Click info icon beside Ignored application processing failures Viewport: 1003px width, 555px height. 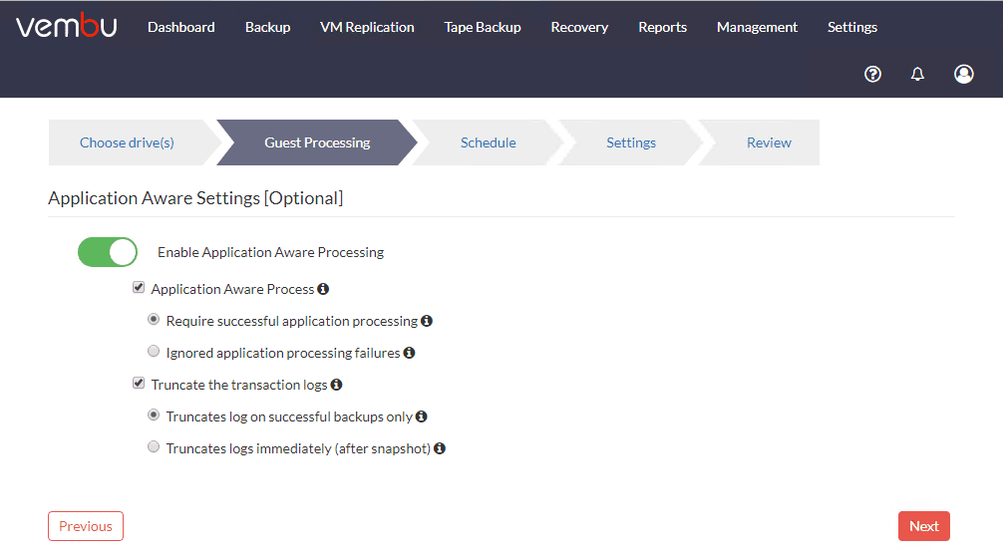pos(409,353)
